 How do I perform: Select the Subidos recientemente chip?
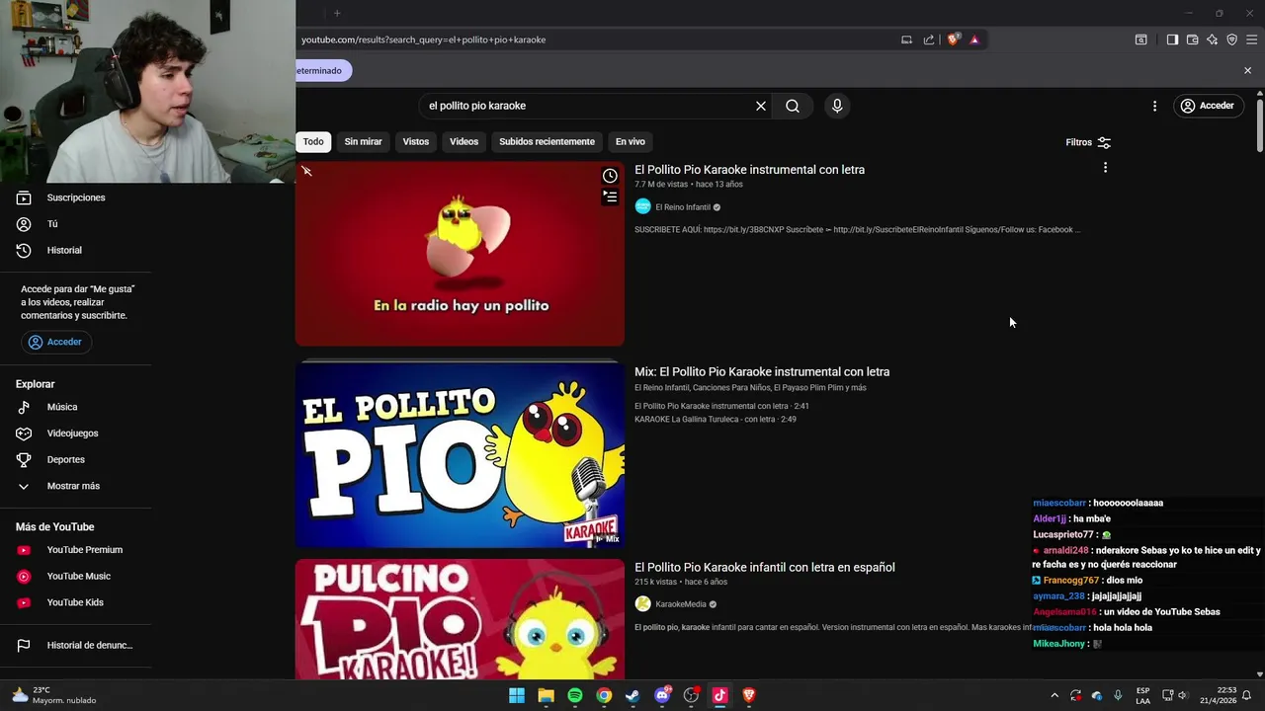click(547, 141)
